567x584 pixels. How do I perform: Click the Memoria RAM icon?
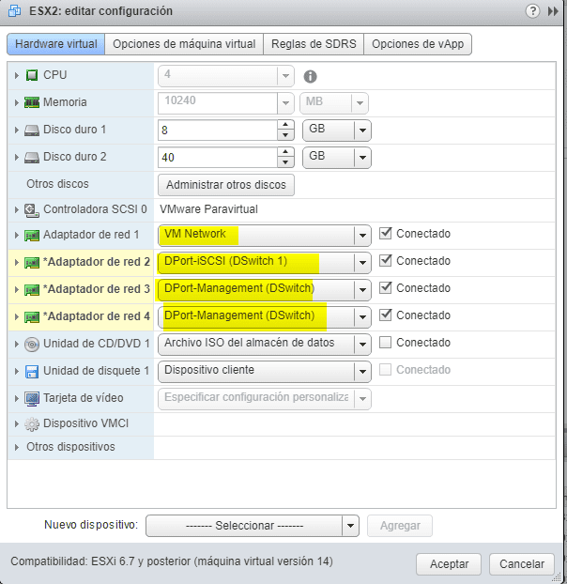32,102
